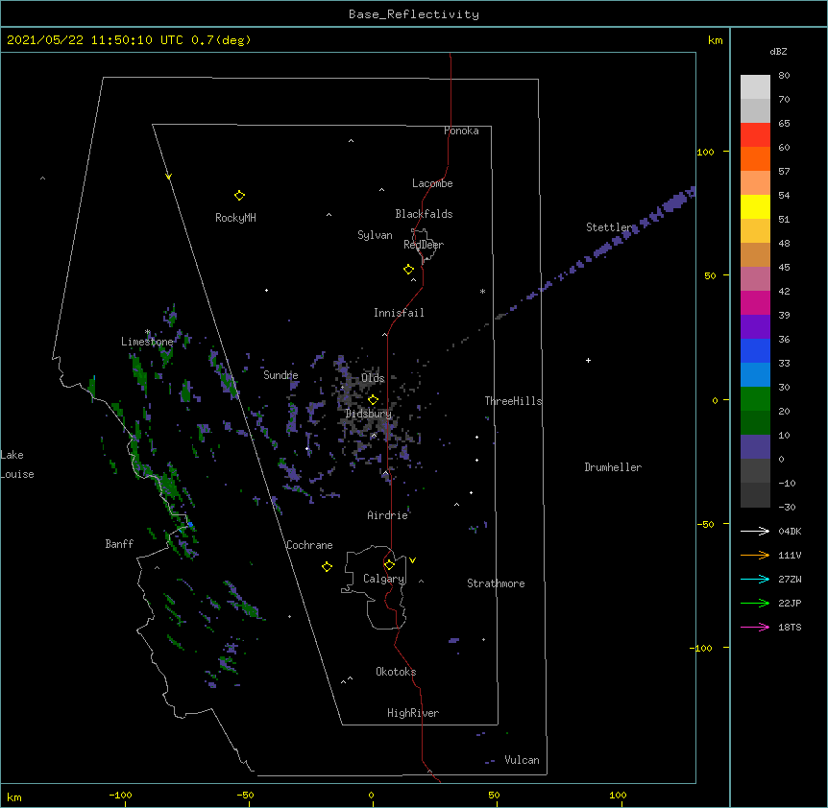Click the green 22JP arrow legend
Screen dimensions: 828x808
point(755,603)
